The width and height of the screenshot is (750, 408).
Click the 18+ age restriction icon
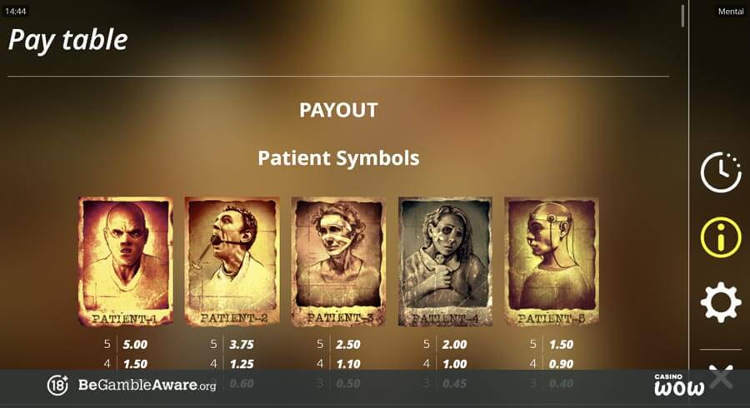[x=57, y=385]
